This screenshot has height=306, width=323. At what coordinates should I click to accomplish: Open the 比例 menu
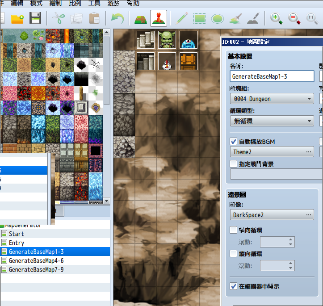(x=75, y=3)
